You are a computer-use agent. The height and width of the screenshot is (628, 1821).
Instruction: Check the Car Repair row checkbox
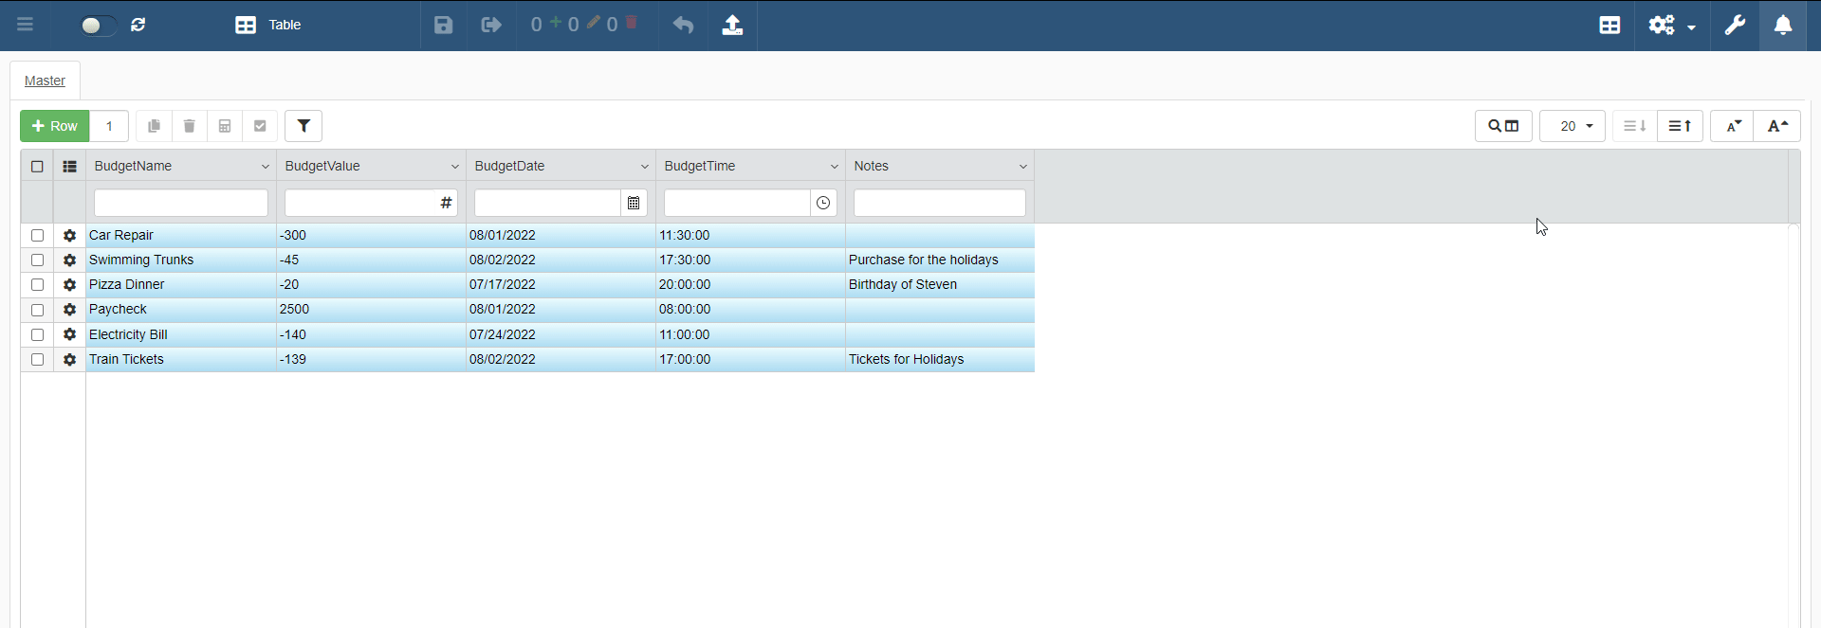tap(38, 236)
